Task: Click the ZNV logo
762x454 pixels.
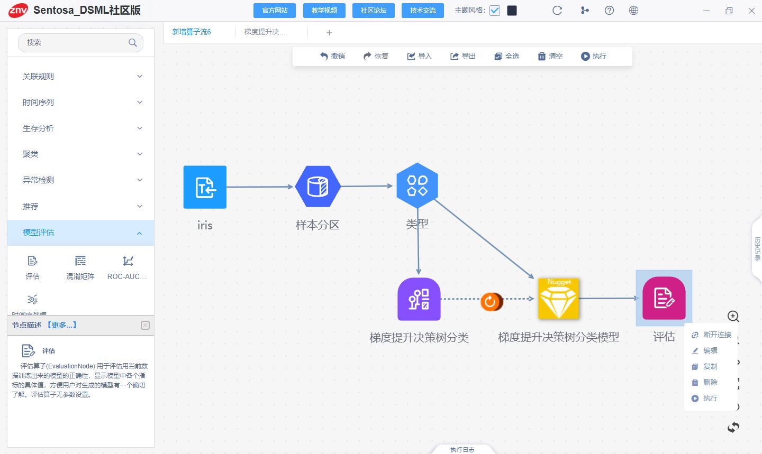Action: pyautogui.click(x=18, y=10)
